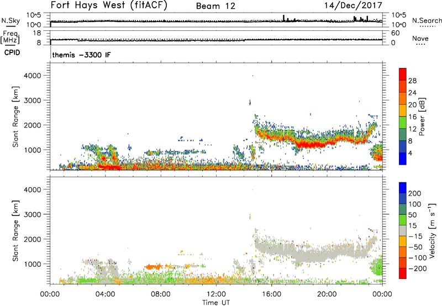Click 'Slant Range [km]' label of the velocity panel

pyautogui.click(x=15, y=231)
